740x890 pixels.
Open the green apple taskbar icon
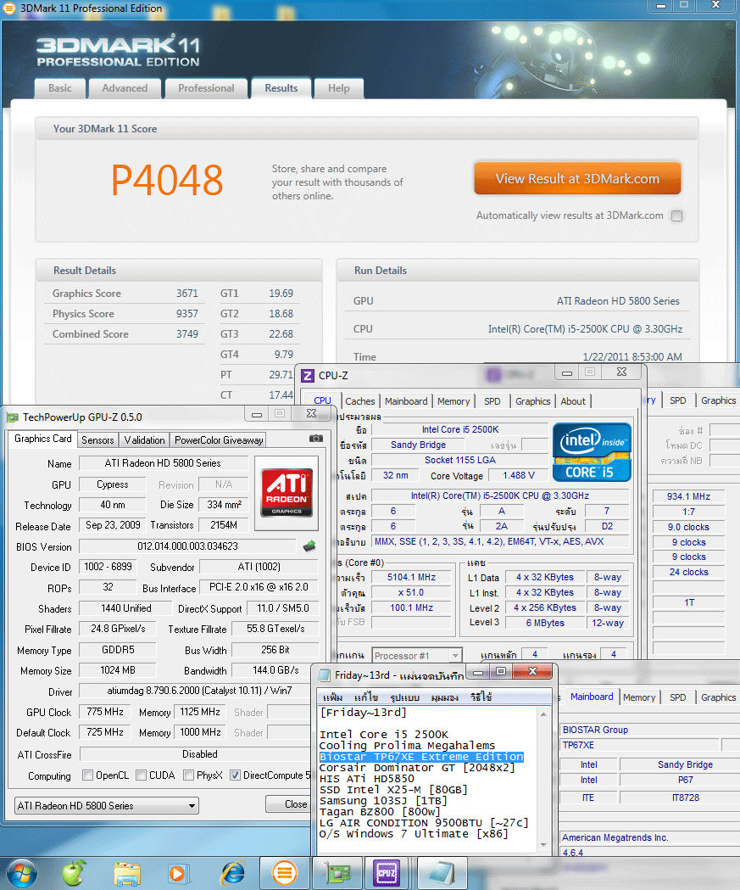tap(74, 873)
